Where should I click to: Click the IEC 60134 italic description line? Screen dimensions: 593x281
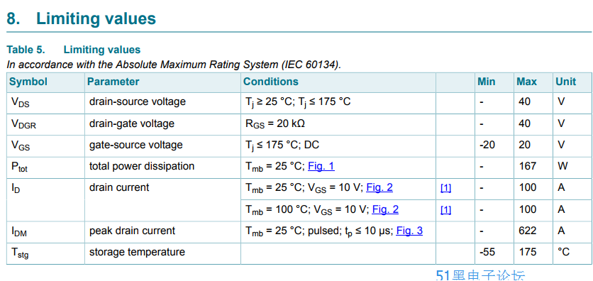pyautogui.click(x=174, y=65)
